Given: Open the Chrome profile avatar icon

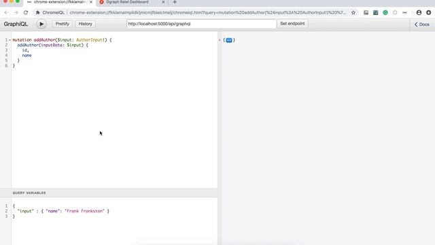Looking at the screenshot, I should pyautogui.click(x=419, y=12).
